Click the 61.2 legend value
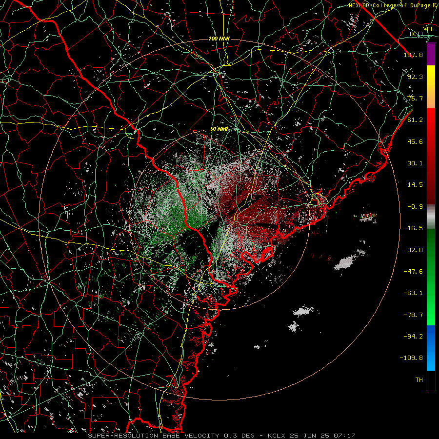439x439 pixels. pyautogui.click(x=415, y=120)
